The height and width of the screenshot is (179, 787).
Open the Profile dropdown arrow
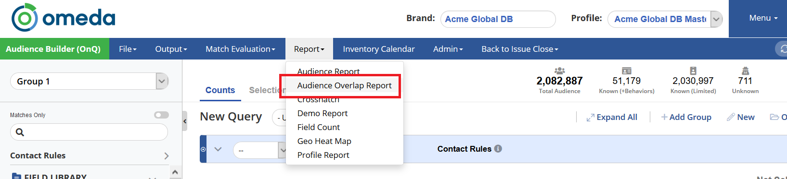717,19
